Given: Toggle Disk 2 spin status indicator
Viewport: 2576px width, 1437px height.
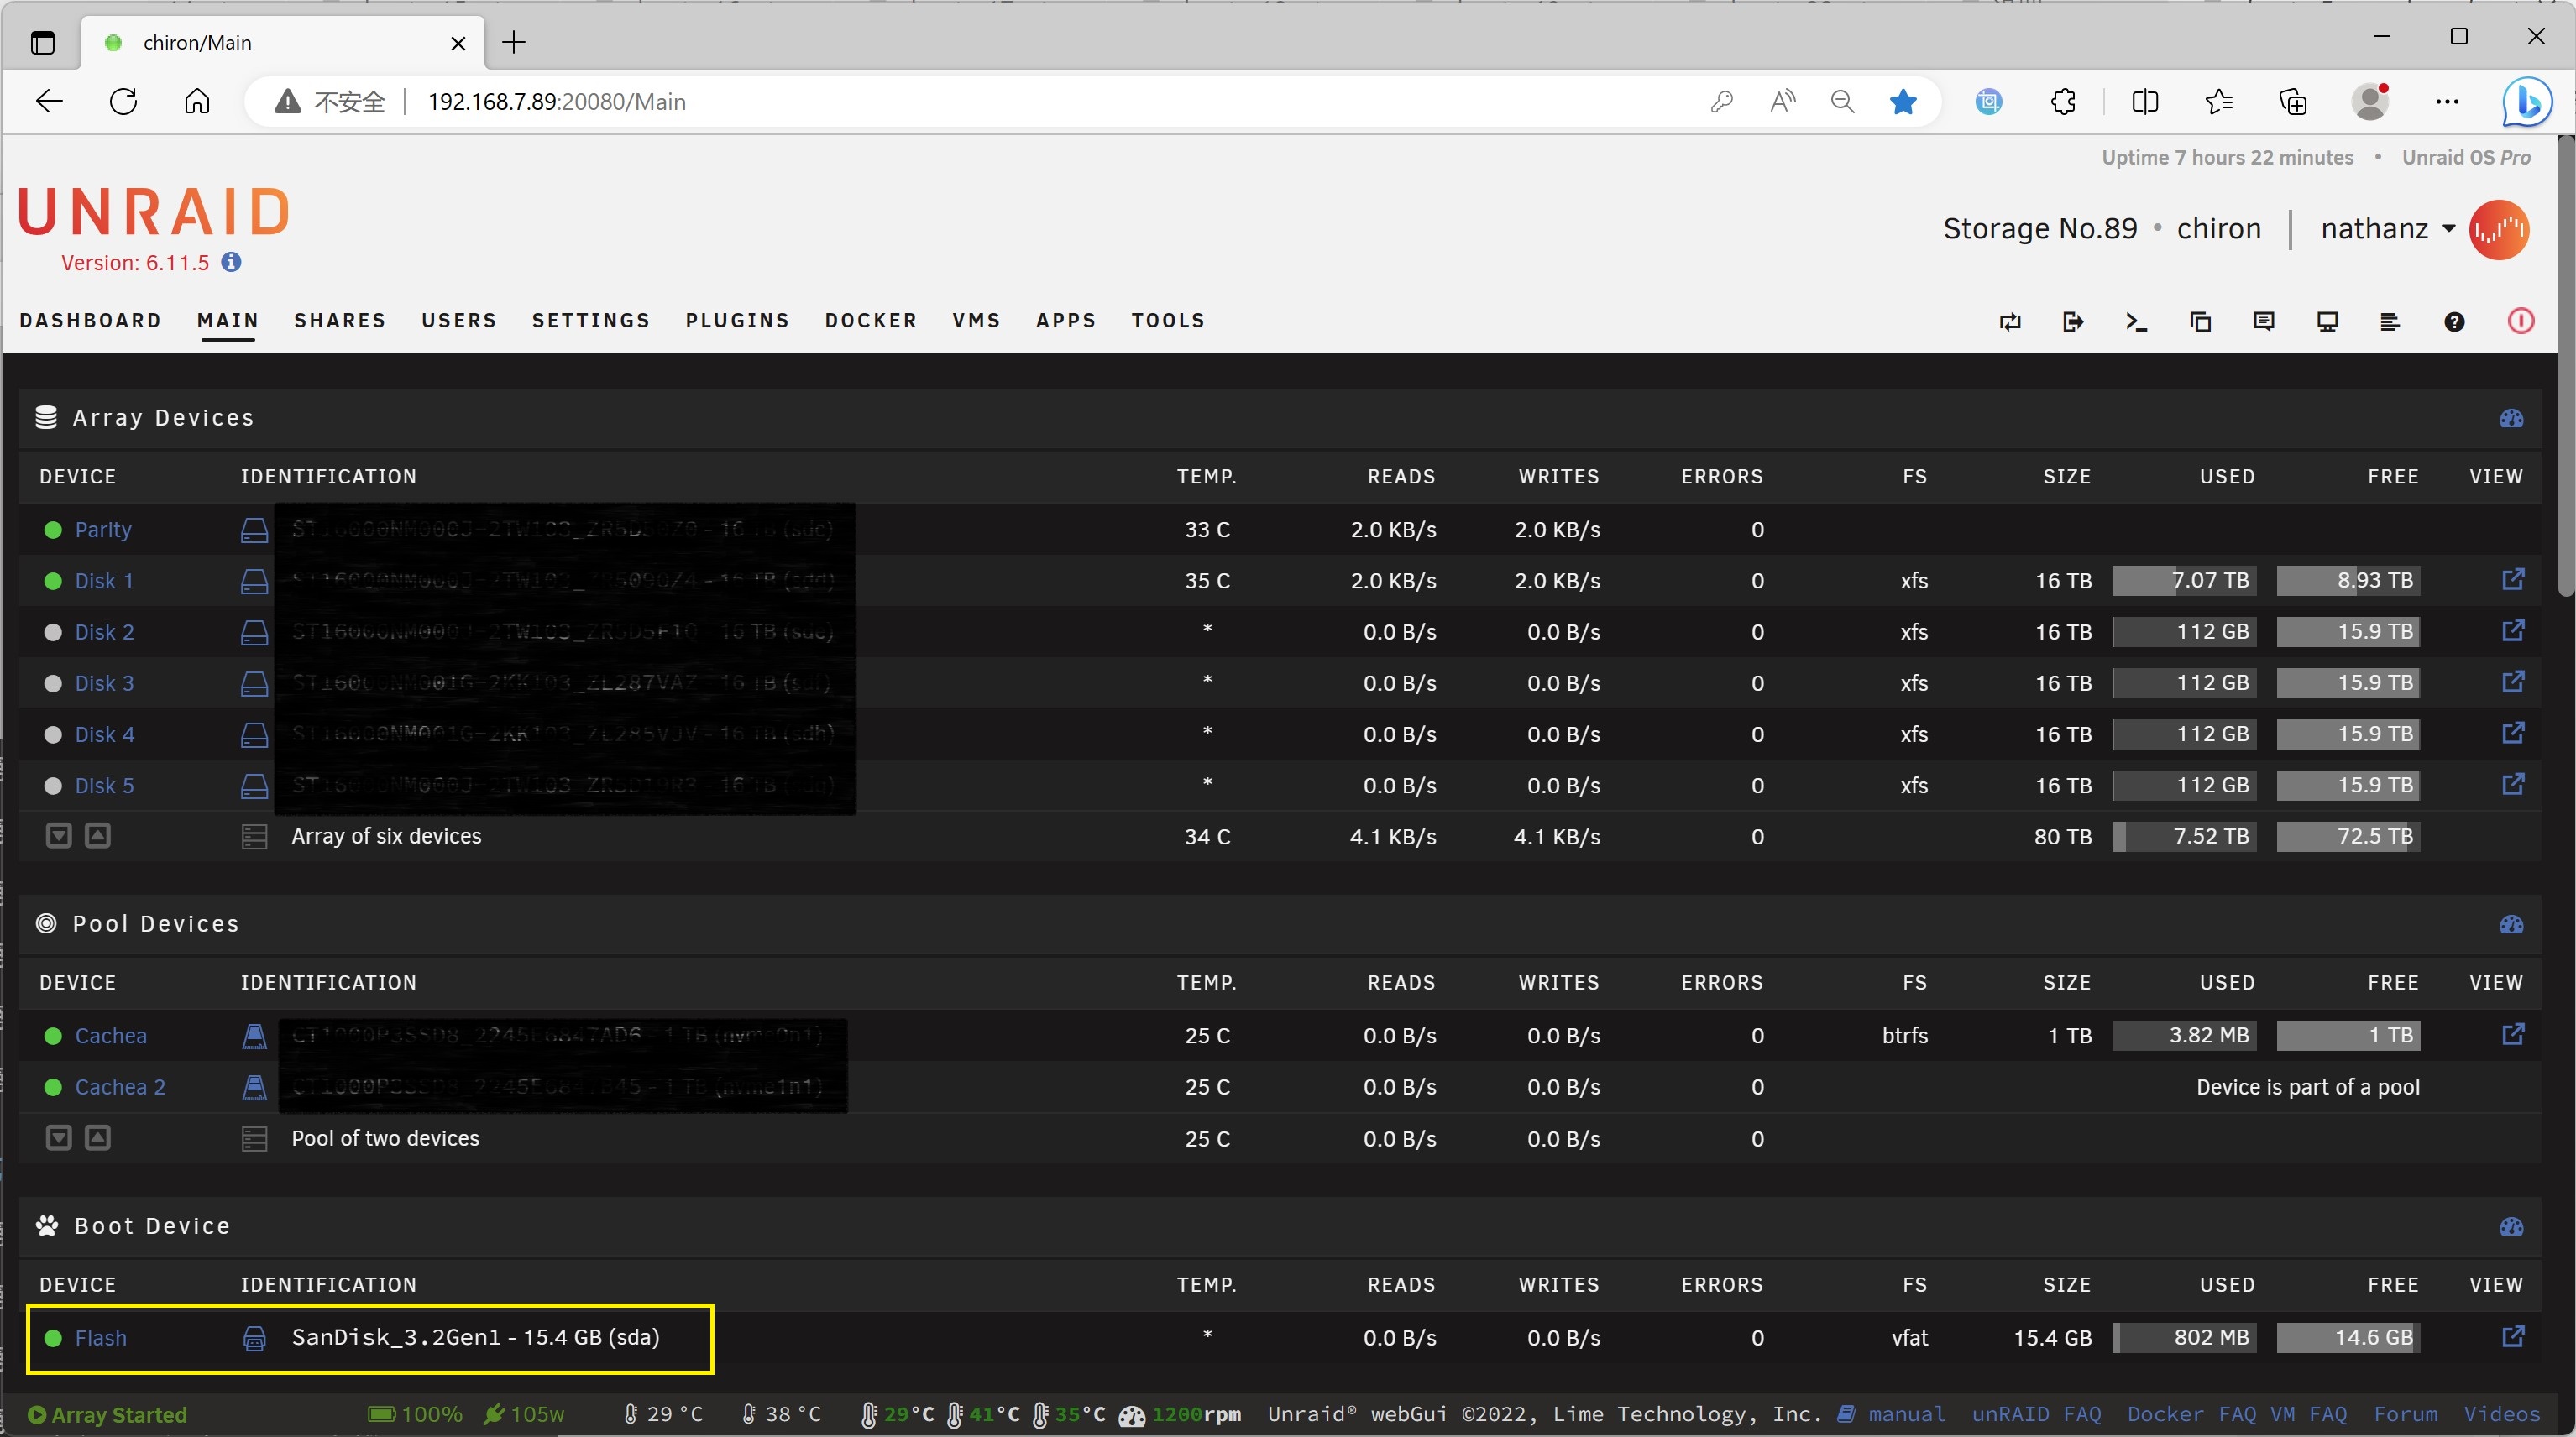Looking at the screenshot, I should click(x=54, y=632).
